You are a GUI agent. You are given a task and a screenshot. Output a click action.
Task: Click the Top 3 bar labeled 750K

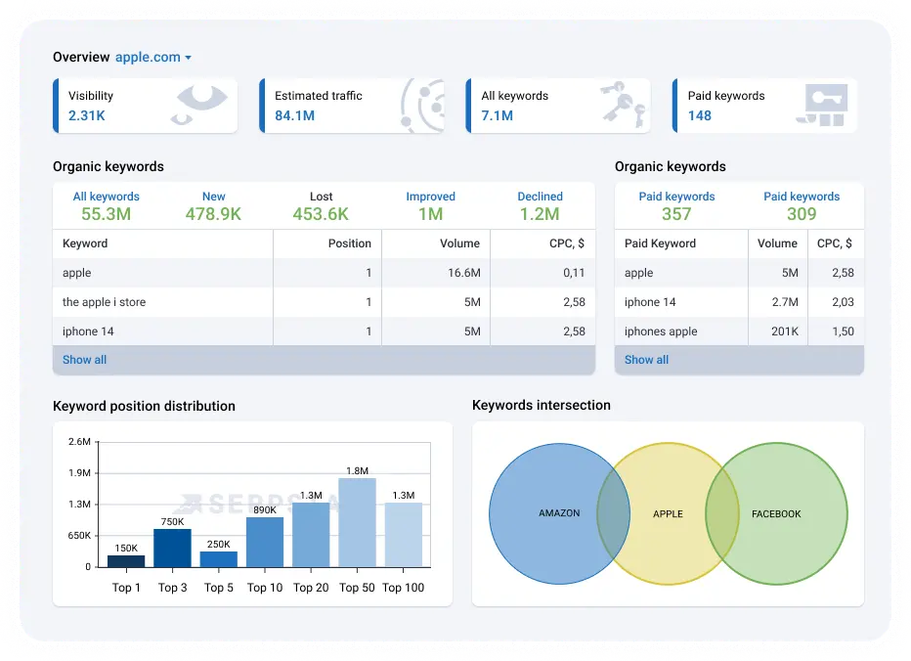173,548
